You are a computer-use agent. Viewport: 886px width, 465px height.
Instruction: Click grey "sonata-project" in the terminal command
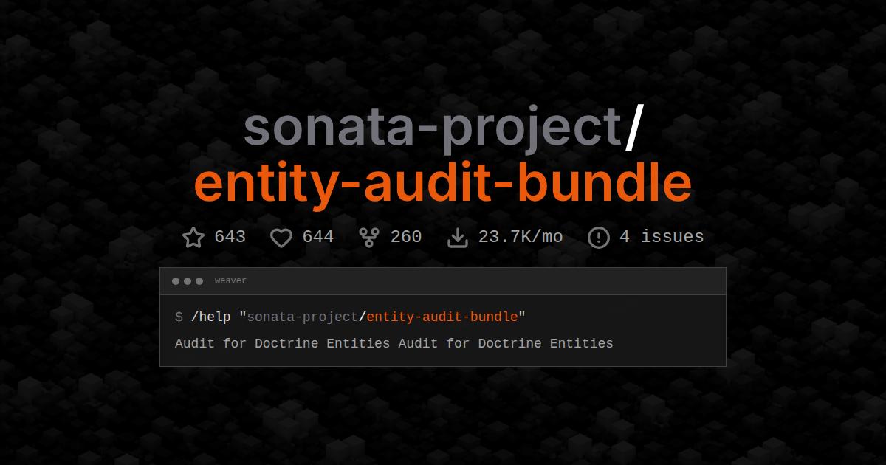[x=303, y=317]
